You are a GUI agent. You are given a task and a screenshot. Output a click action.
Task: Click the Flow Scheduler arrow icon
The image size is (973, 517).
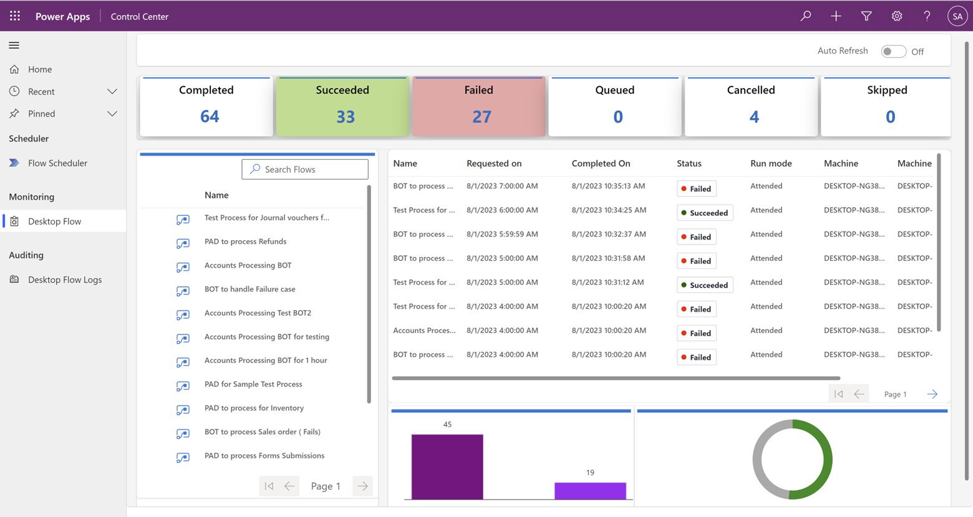click(x=14, y=163)
